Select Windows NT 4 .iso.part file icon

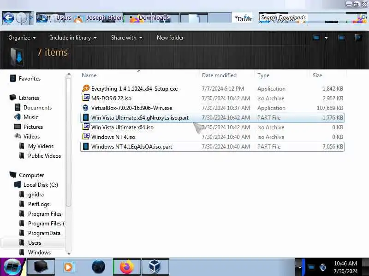click(86, 146)
